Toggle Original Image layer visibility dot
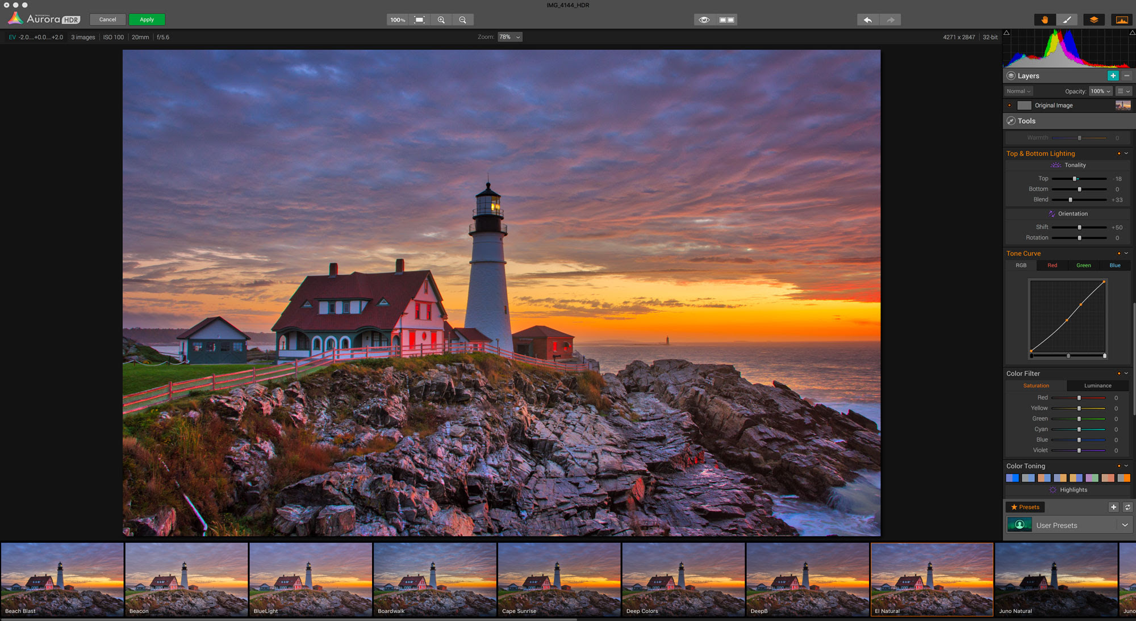The image size is (1136, 621). point(1009,105)
